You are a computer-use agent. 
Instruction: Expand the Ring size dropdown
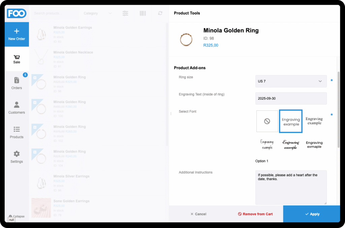click(x=291, y=81)
